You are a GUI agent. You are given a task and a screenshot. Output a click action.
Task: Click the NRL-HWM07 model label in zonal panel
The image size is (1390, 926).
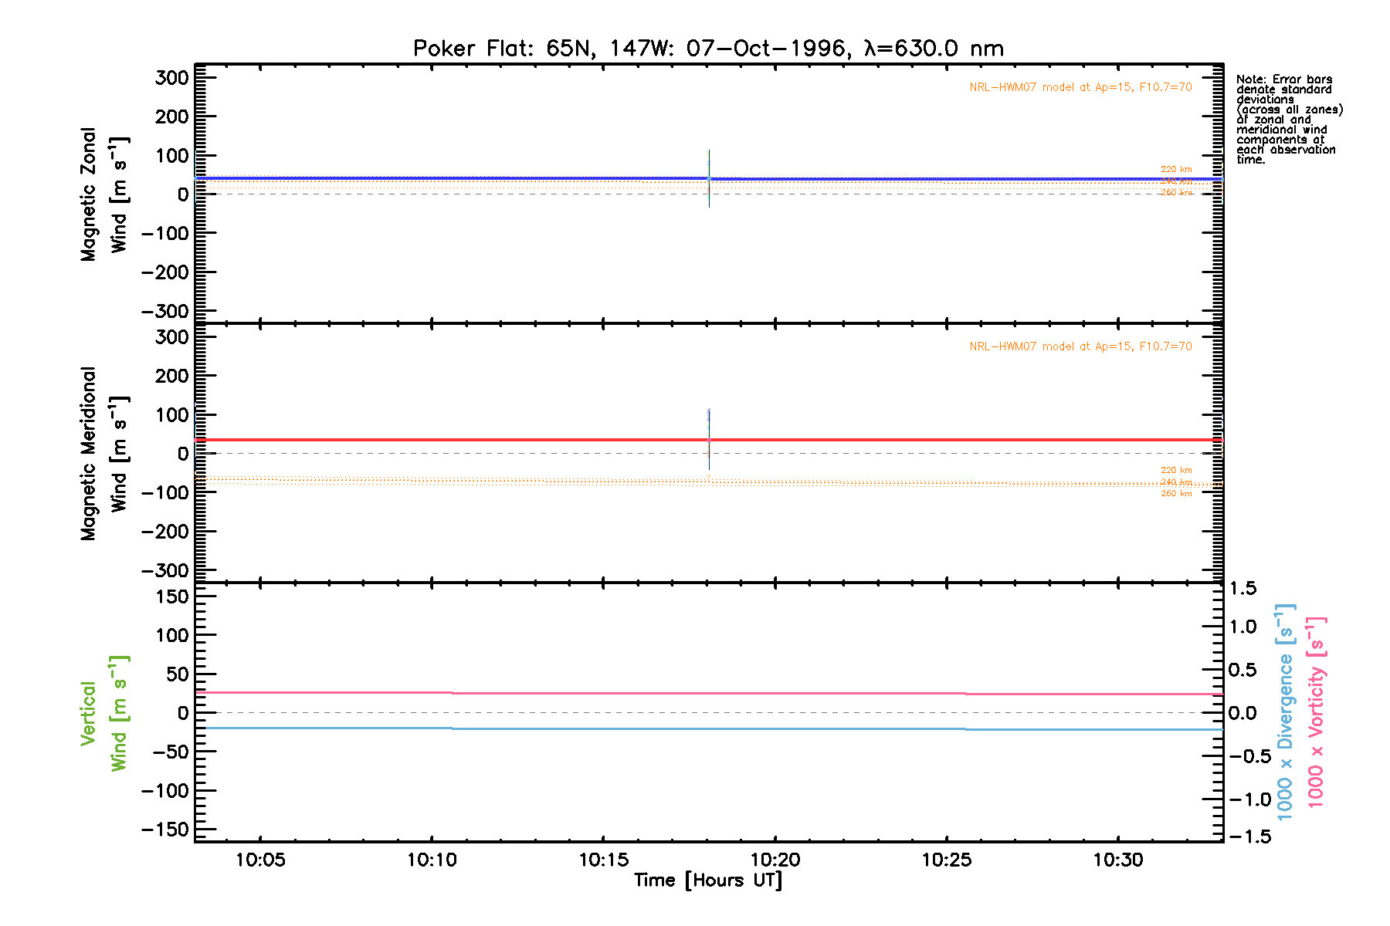[1080, 87]
